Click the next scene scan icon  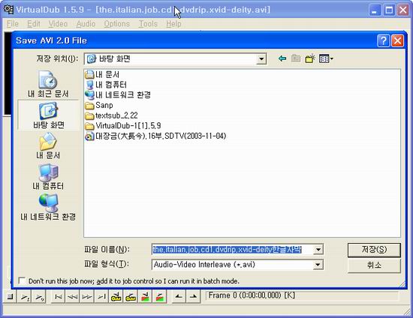[160, 297]
